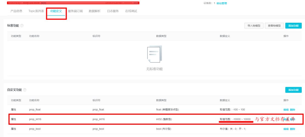Delete the prop_float property via 删除

point(292,110)
